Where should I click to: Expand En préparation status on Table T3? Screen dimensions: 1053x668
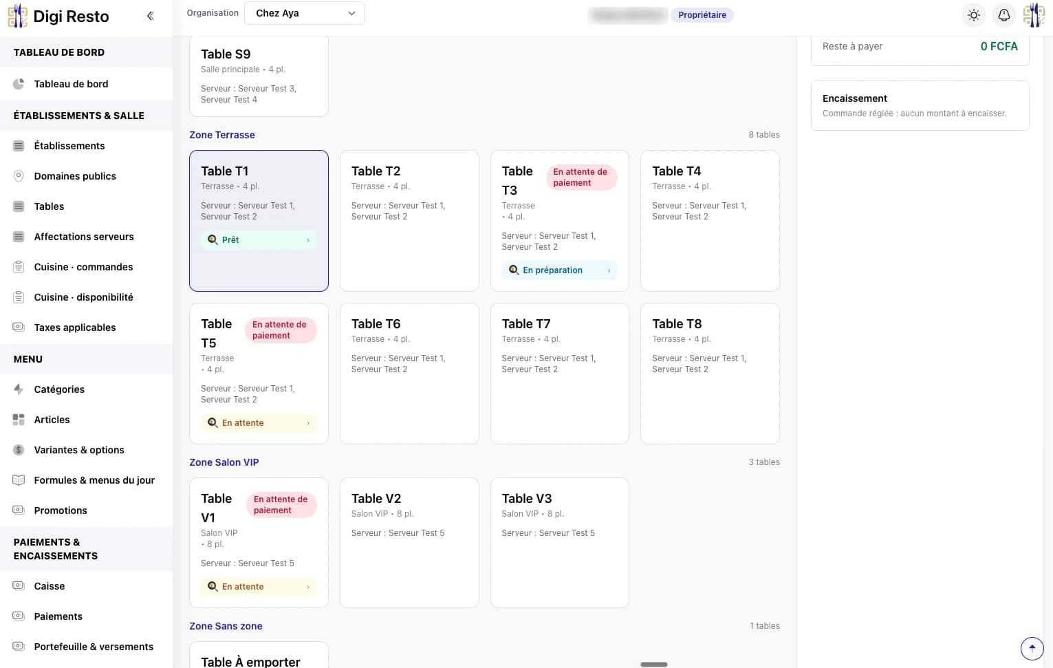[560, 270]
